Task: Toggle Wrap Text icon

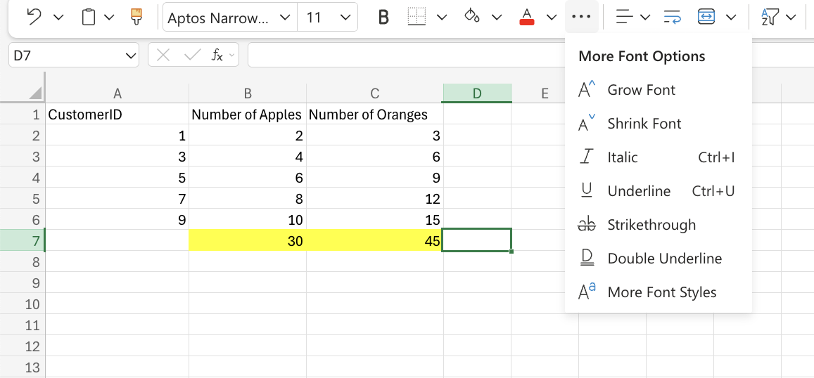Action: pos(673,17)
